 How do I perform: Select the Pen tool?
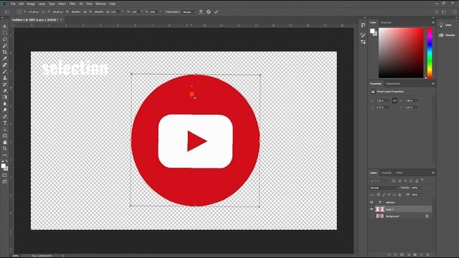tap(5, 116)
